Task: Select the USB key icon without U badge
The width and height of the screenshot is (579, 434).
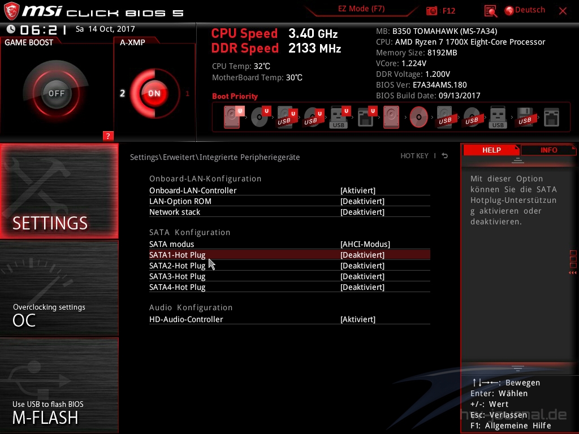Action: 498,117
